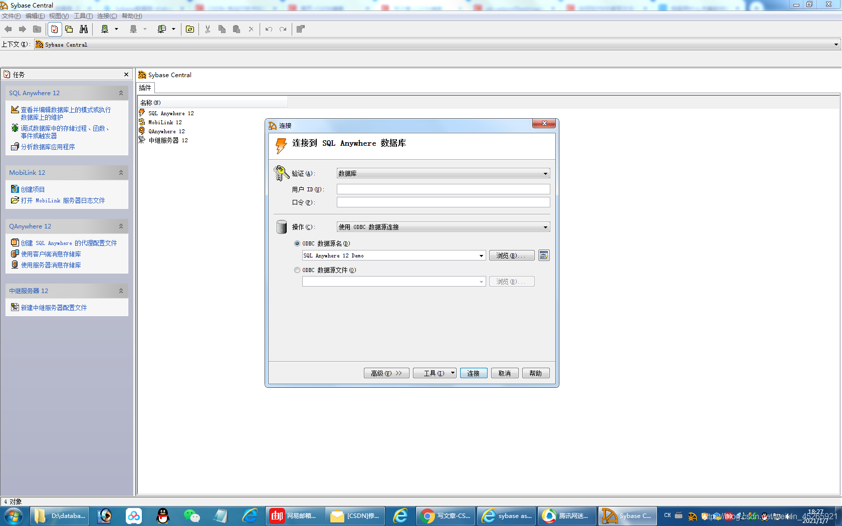Collapse the QAnywhere 12 task group

coord(121,226)
